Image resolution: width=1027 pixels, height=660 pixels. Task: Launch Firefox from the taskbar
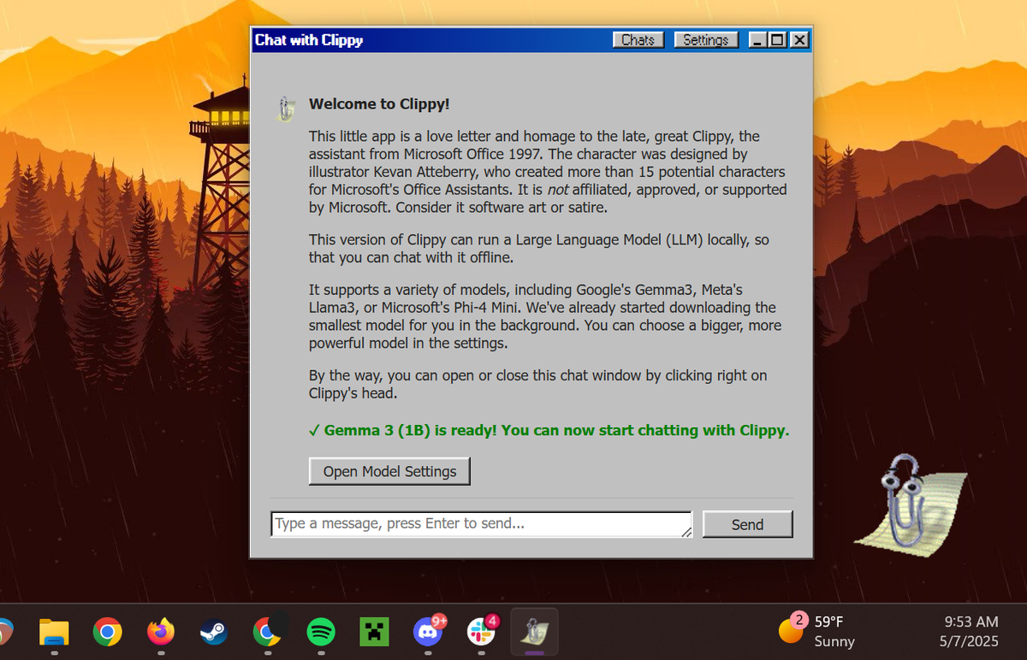(160, 632)
